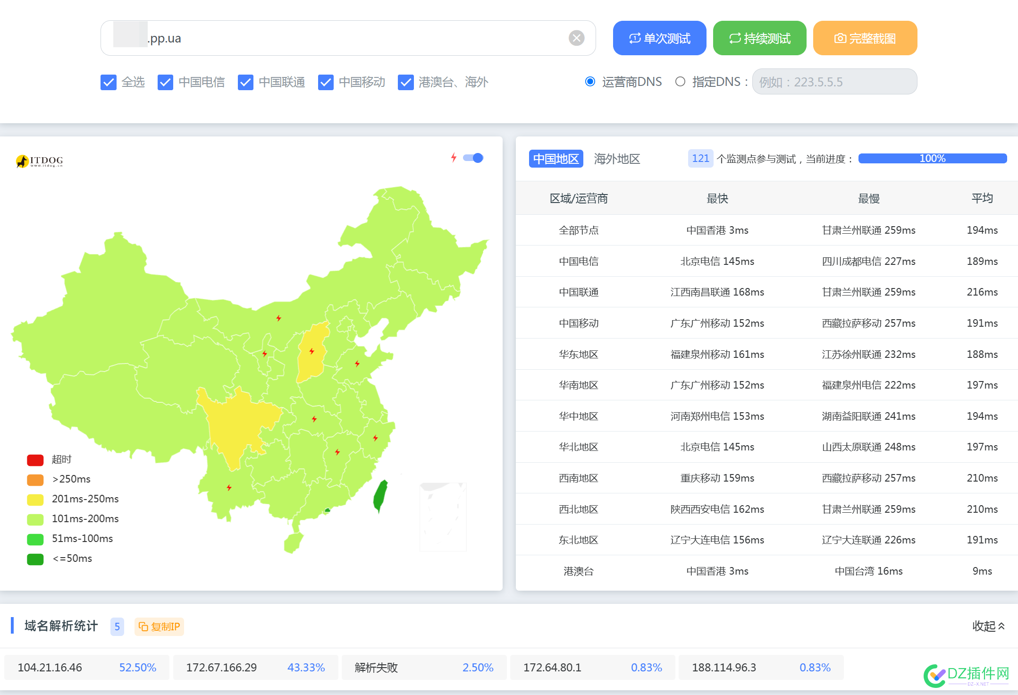The width and height of the screenshot is (1018, 695).
Task: Click the resolved IP count badge 5
Action: point(117,627)
